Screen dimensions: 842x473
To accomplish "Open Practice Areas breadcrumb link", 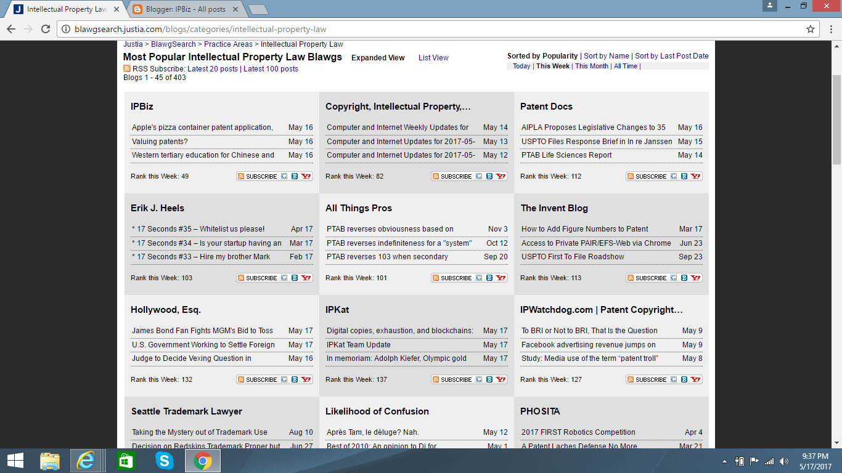I will [x=228, y=44].
